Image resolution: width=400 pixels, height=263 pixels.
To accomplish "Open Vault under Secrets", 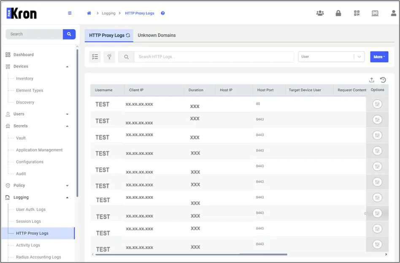I will tap(21, 138).
